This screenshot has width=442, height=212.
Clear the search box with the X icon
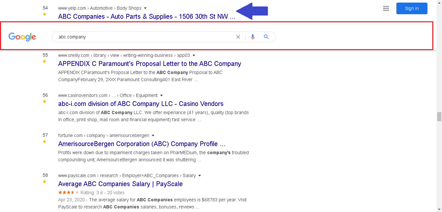pyautogui.click(x=238, y=37)
